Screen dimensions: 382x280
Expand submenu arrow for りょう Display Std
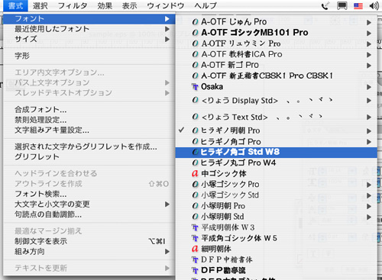(369, 101)
